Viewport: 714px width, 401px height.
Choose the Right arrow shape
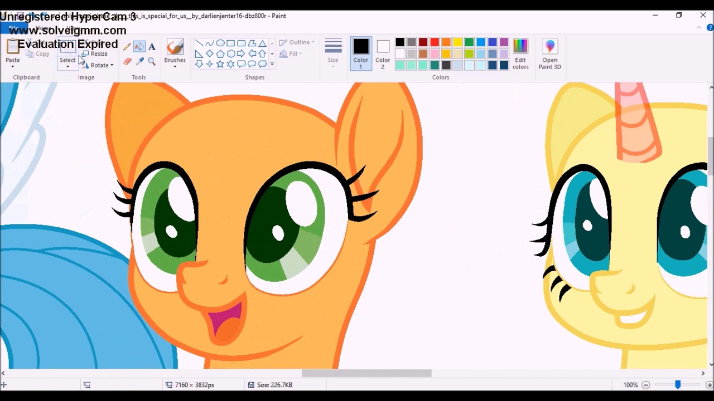[242, 54]
